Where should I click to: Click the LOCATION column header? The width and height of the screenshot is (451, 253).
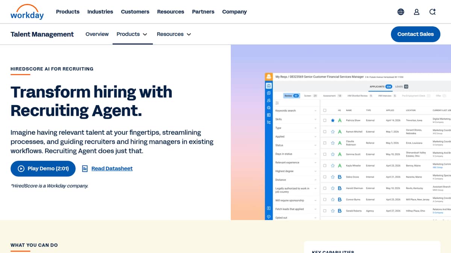click(x=411, y=110)
